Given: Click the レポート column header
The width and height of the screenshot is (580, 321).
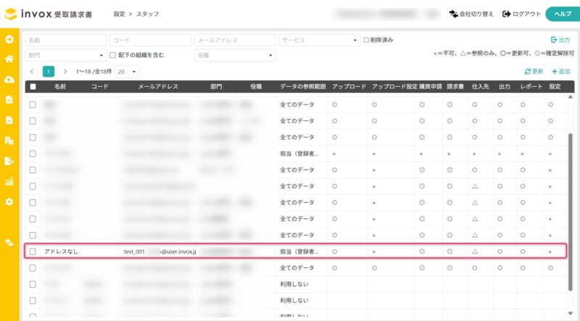Looking at the screenshot, I should coord(531,86).
